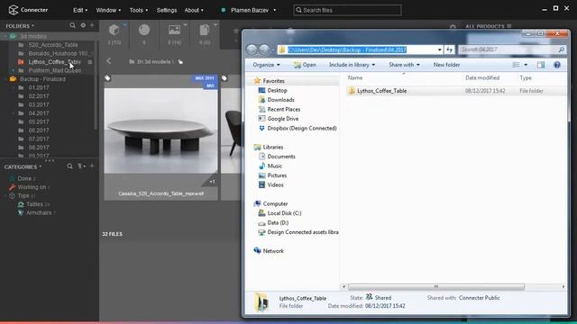This screenshot has width=577, height=324.
Task: Click the tag icon beside the breadcrumb path
Action: coord(180,62)
